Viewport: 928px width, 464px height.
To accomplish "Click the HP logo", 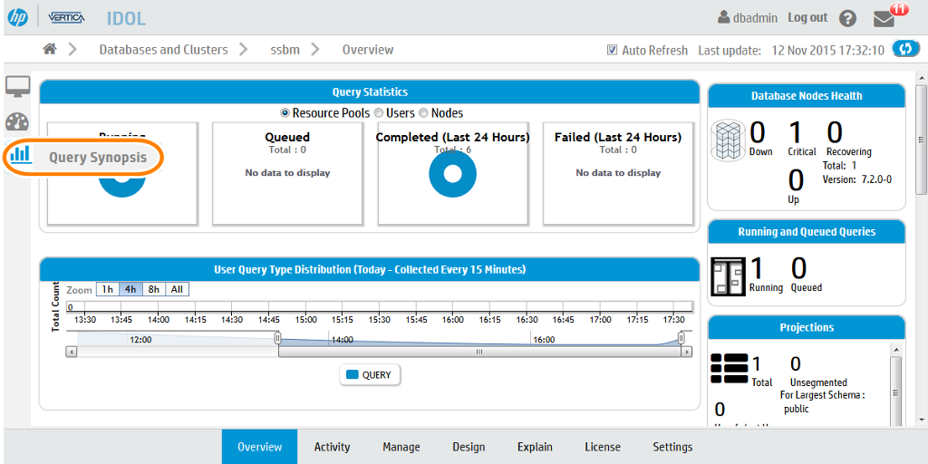I will pyautogui.click(x=17, y=17).
